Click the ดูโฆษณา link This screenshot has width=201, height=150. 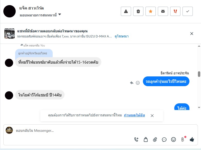pyautogui.click(x=122, y=36)
